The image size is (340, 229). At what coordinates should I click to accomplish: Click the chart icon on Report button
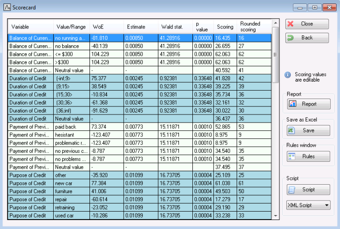pos(292,104)
